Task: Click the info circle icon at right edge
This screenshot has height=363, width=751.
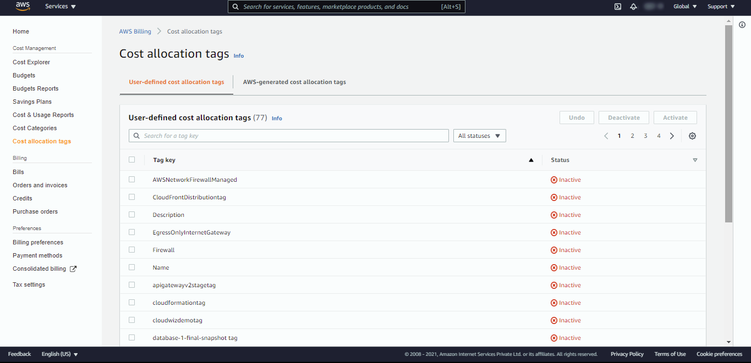Action: coord(742,25)
